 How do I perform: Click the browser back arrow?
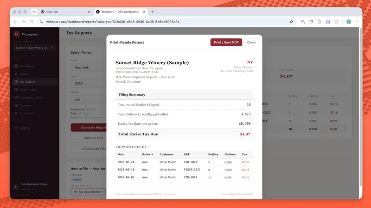point(15,22)
